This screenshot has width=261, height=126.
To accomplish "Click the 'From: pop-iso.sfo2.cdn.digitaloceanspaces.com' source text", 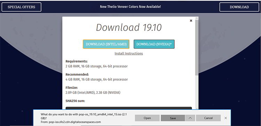I will tap(71, 122).
